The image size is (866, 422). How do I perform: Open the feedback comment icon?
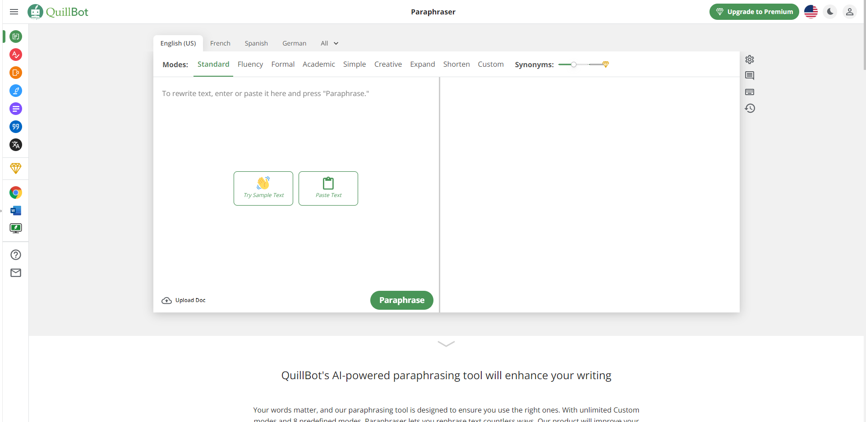(x=750, y=76)
